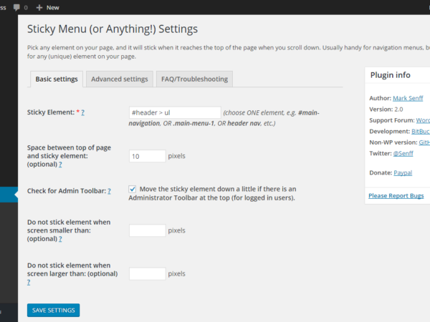This screenshot has width=430, height=322.
Task: Open help for screen larger than option
Action: tap(29, 282)
